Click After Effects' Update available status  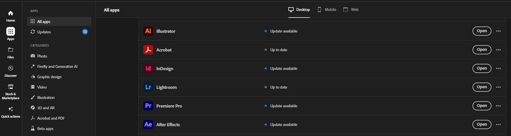pyautogui.click(x=281, y=124)
